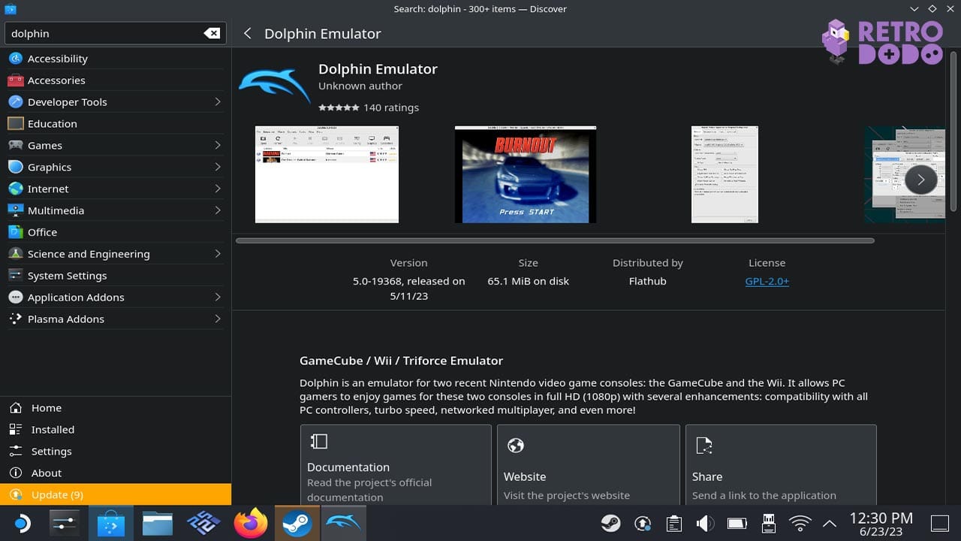Click the Multimedia category icon
The image size is (961, 541).
16,211
